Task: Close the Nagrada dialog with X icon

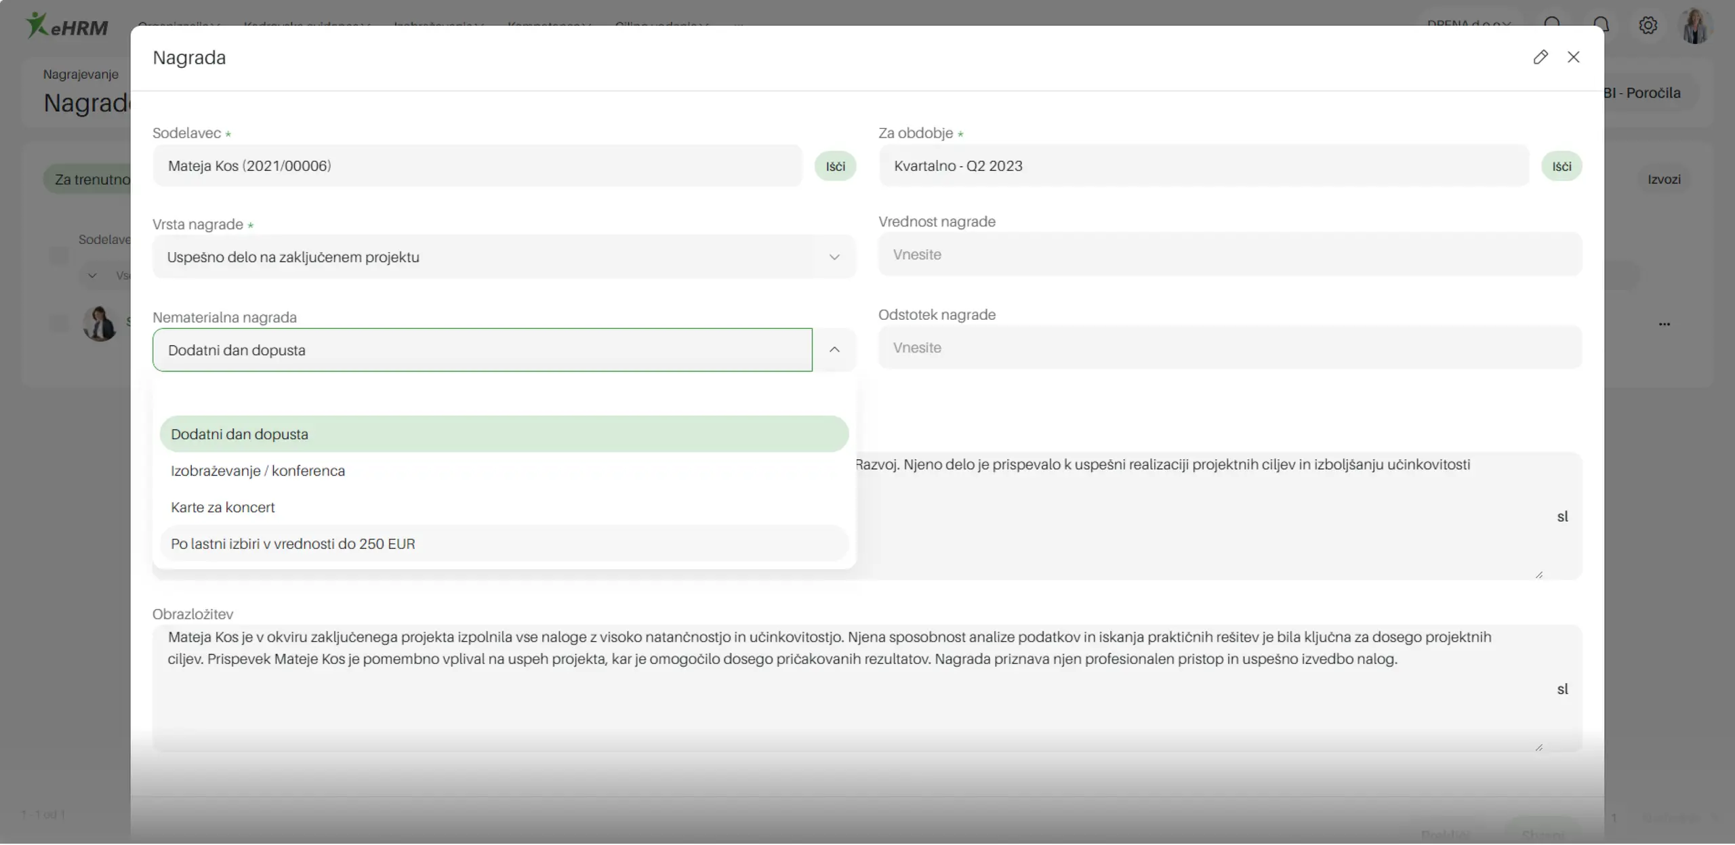Action: tap(1573, 57)
